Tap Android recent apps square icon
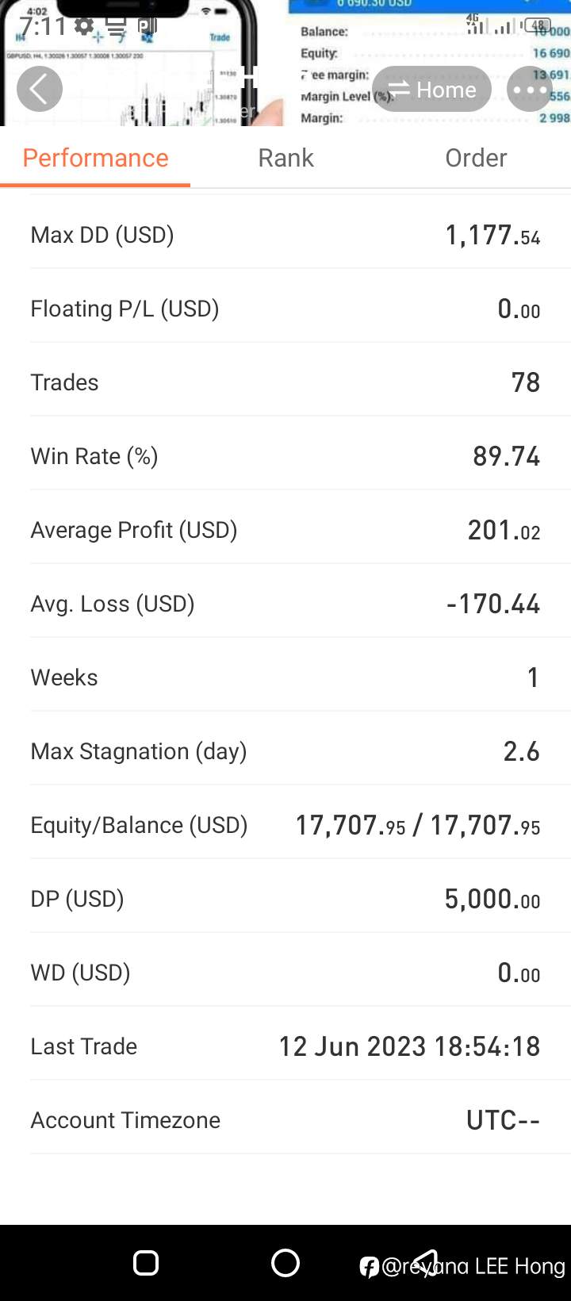Image resolution: width=571 pixels, height=1301 pixels. (x=146, y=1263)
